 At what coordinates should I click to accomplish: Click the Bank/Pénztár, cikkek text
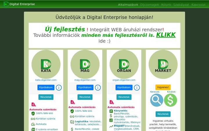87,129
